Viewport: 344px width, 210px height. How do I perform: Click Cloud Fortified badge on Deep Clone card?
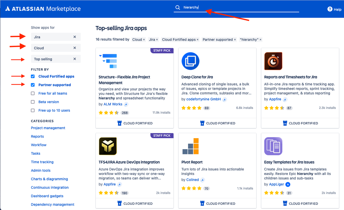pos(217,123)
